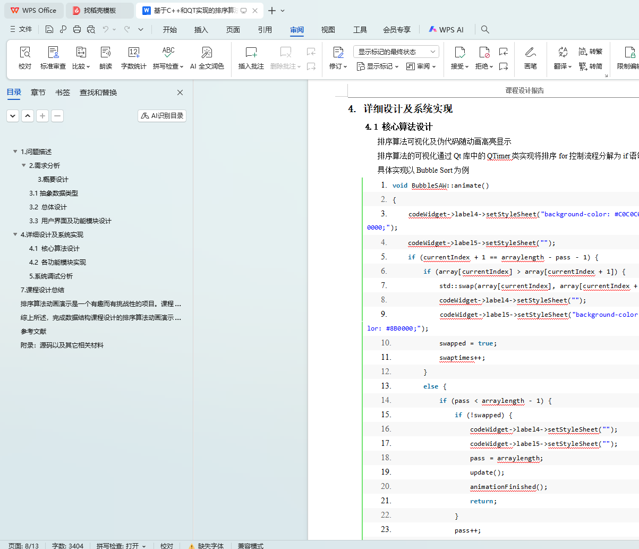This screenshot has height=549, width=639.
Task: Close the navigation pane with X
Action: pyautogui.click(x=180, y=92)
